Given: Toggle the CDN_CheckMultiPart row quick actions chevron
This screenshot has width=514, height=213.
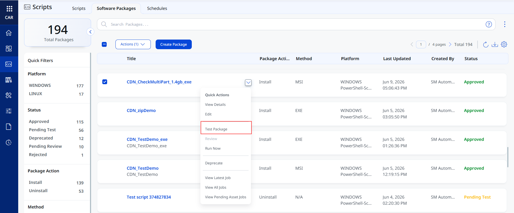Looking at the screenshot, I should coord(248,83).
